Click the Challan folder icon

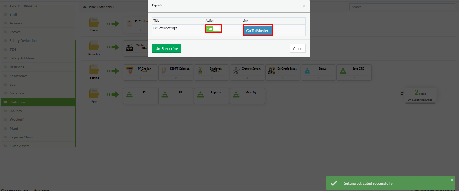coord(94,22)
